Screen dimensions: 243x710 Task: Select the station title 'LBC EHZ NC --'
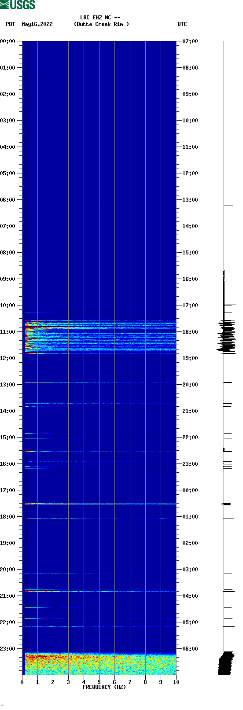click(100, 18)
